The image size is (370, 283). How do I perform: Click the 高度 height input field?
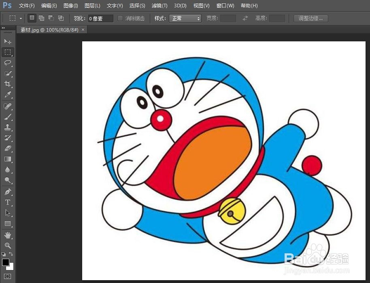pos(277,18)
